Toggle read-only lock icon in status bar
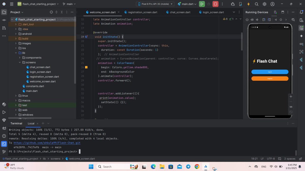This screenshot has height=171, width=305. click(x=300, y=159)
